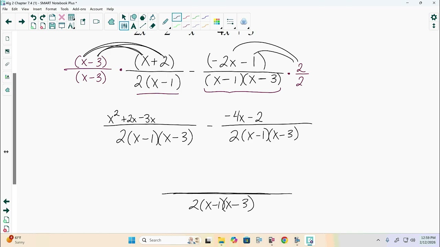Image resolution: width=440 pixels, height=247 pixels.
Task: Select the Shapes tool
Action: [x=134, y=17]
